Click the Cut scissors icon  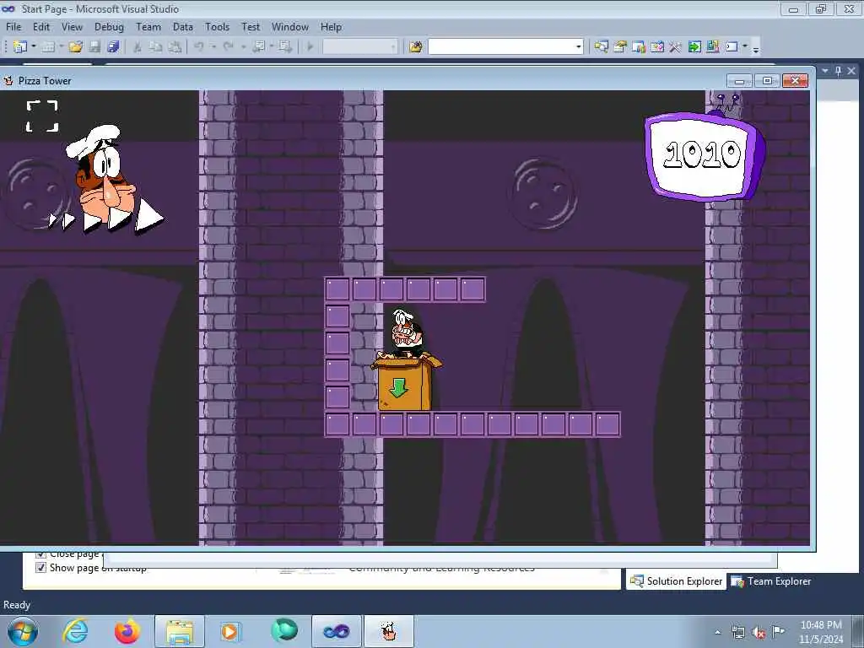coord(138,47)
